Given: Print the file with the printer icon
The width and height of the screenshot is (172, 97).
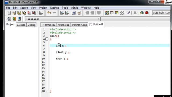Looking at the screenshot, I should coord(41,13).
